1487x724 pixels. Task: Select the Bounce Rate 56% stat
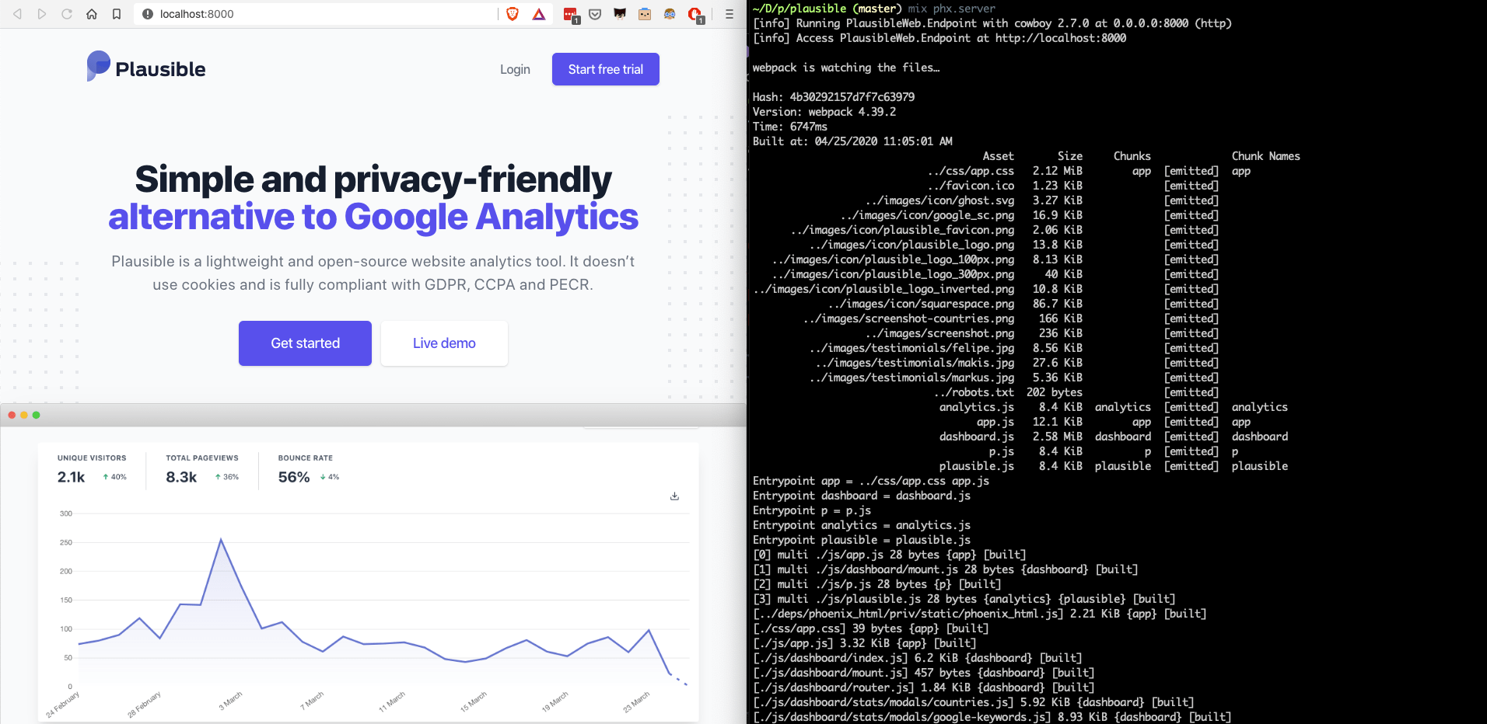click(309, 470)
